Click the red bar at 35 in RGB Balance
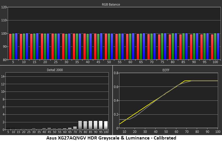 [x=74, y=46]
